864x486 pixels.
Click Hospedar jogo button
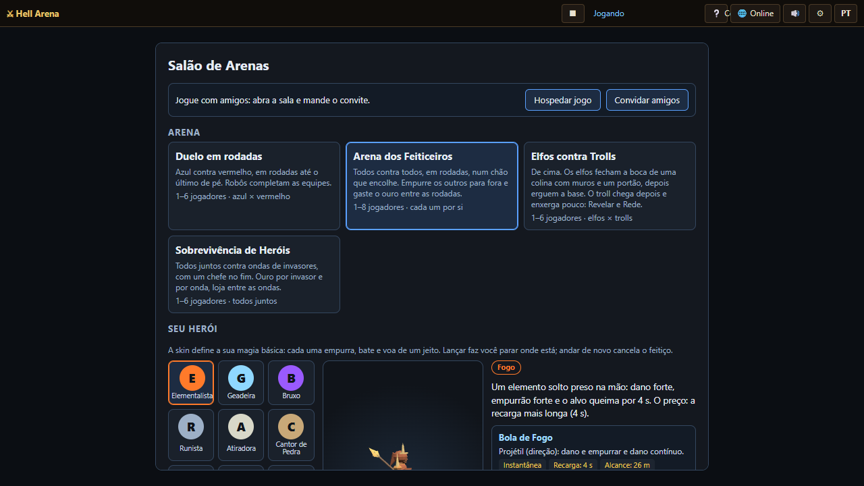pos(563,100)
